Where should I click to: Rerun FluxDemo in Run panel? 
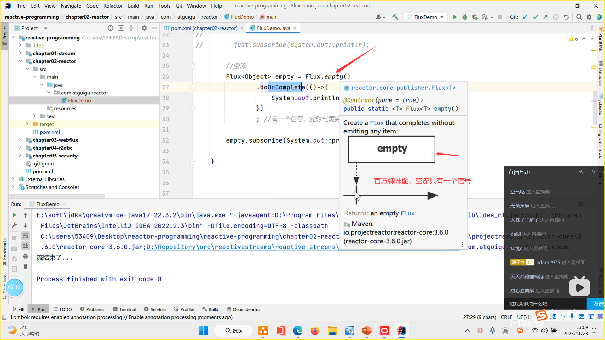pyautogui.click(x=14, y=215)
